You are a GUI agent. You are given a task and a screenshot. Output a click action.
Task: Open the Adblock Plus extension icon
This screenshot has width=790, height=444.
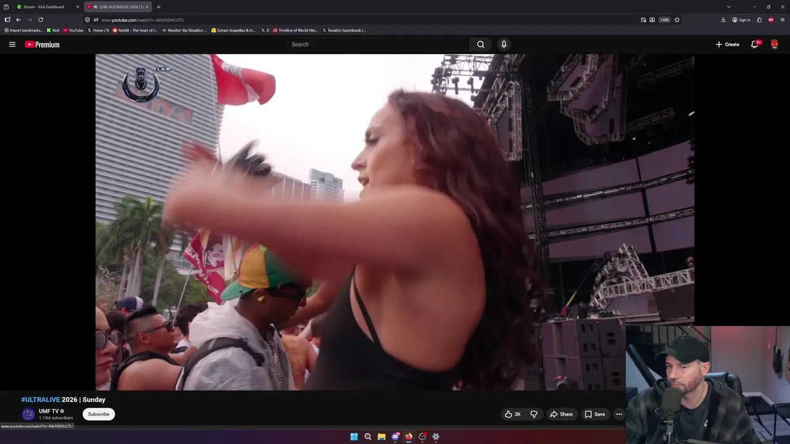[x=771, y=20]
